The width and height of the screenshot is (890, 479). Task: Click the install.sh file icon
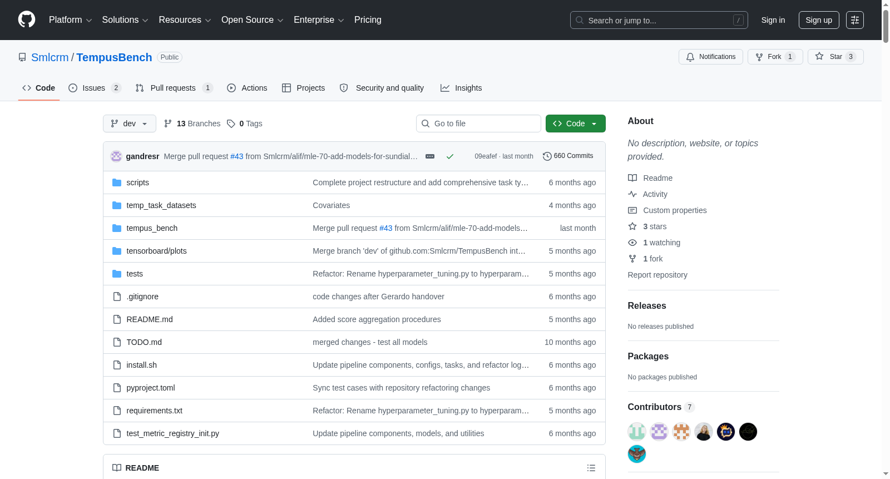pyautogui.click(x=117, y=365)
